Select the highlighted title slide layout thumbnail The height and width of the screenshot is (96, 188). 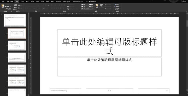[x=17, y=34]
